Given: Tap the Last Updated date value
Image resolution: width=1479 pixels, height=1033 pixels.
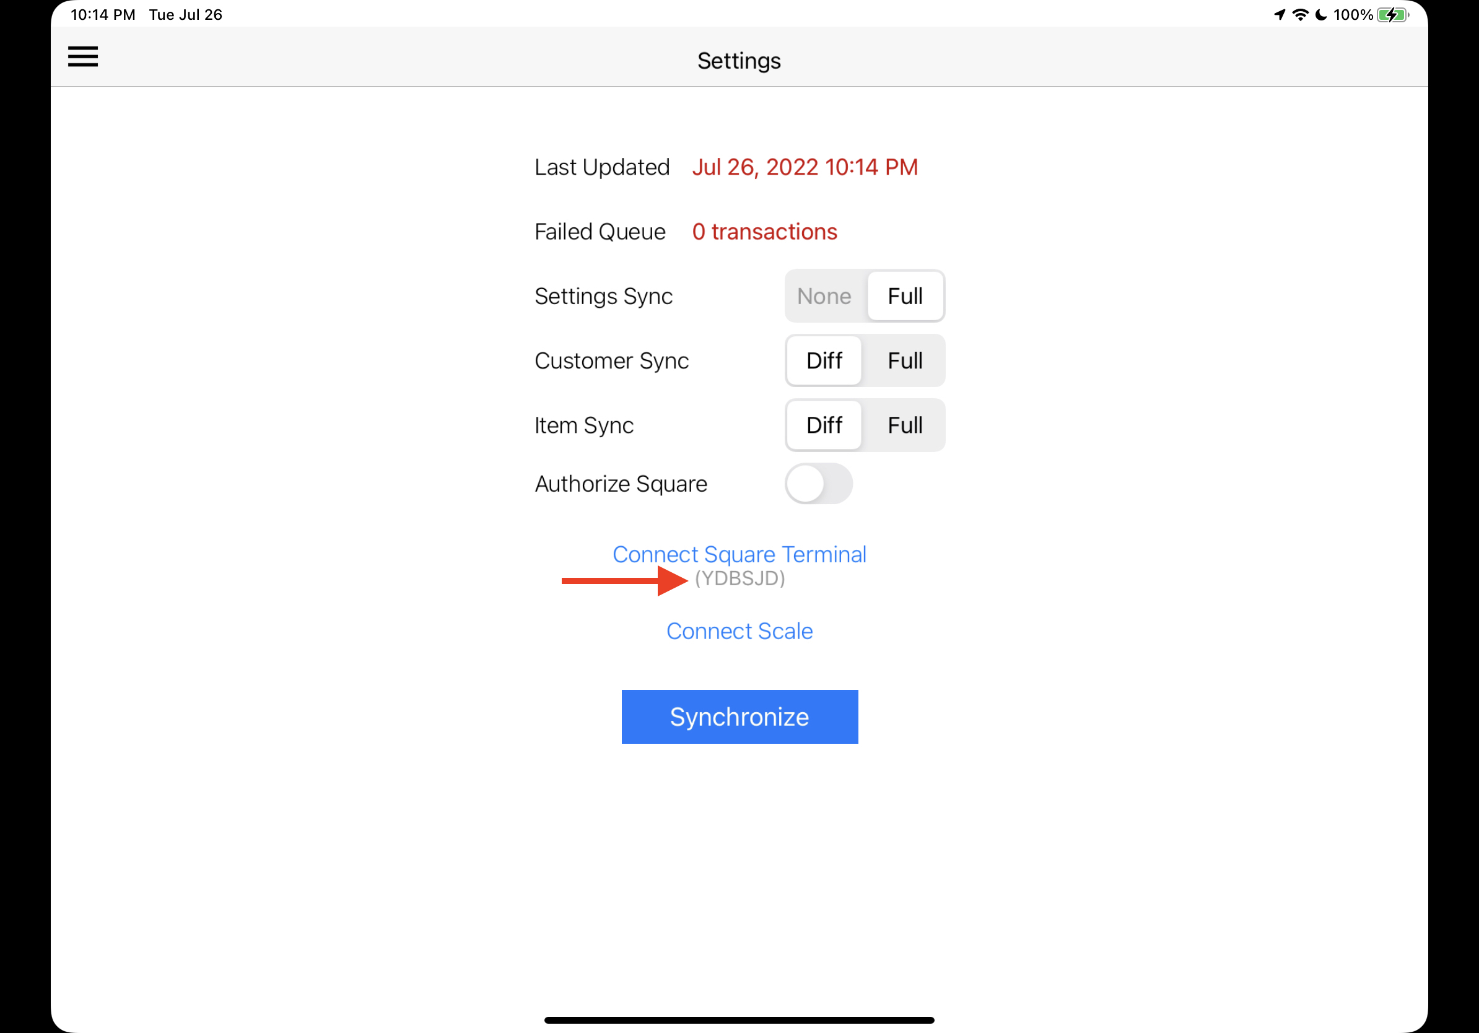Looking at the screenshot, I should [x=805, y=167].
